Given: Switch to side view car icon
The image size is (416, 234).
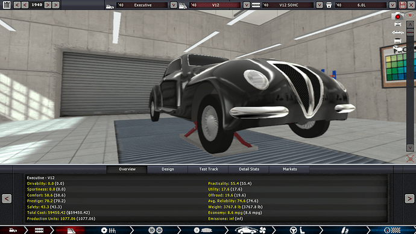Looking at the screenshot, I should 397,33.
